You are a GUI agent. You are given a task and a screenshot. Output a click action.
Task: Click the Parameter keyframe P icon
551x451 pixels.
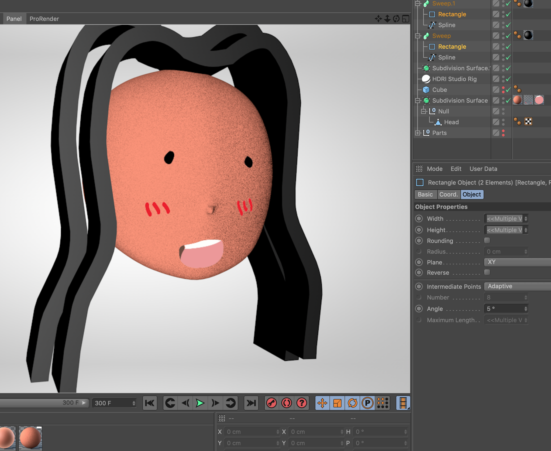[x=367, y=403]
